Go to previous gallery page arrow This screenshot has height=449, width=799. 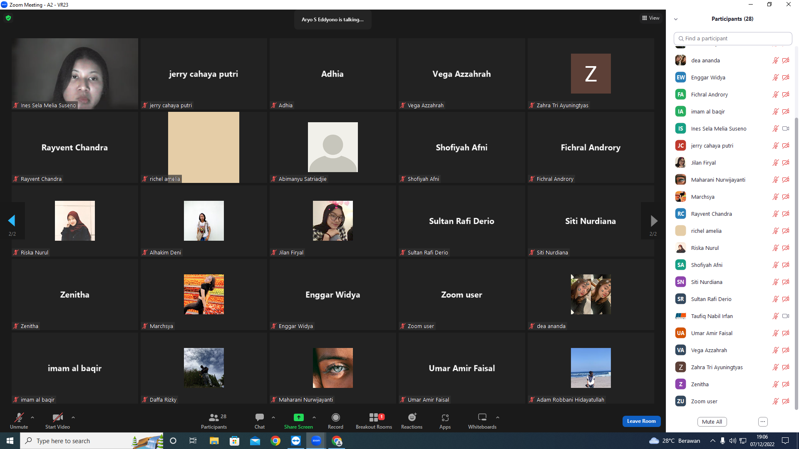12,220
